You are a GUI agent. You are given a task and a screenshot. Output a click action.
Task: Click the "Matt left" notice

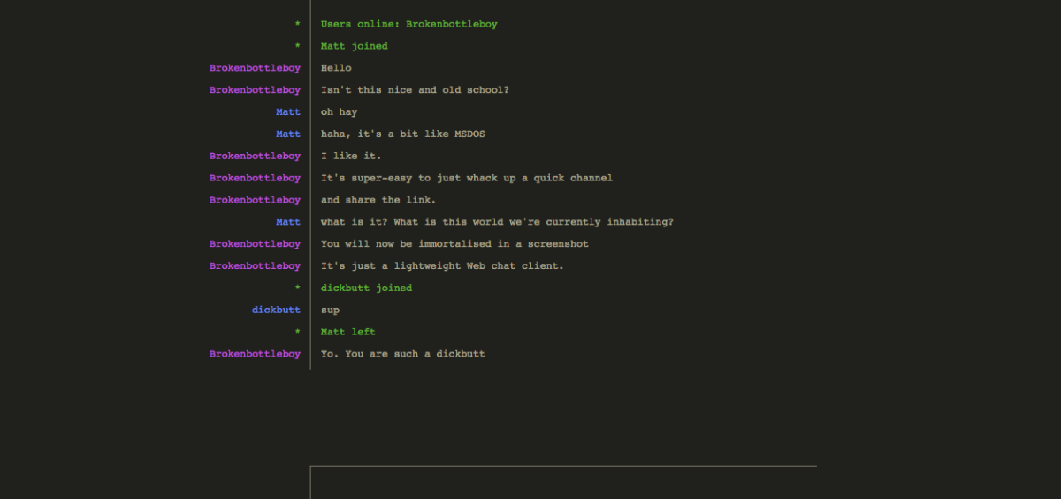347,332
